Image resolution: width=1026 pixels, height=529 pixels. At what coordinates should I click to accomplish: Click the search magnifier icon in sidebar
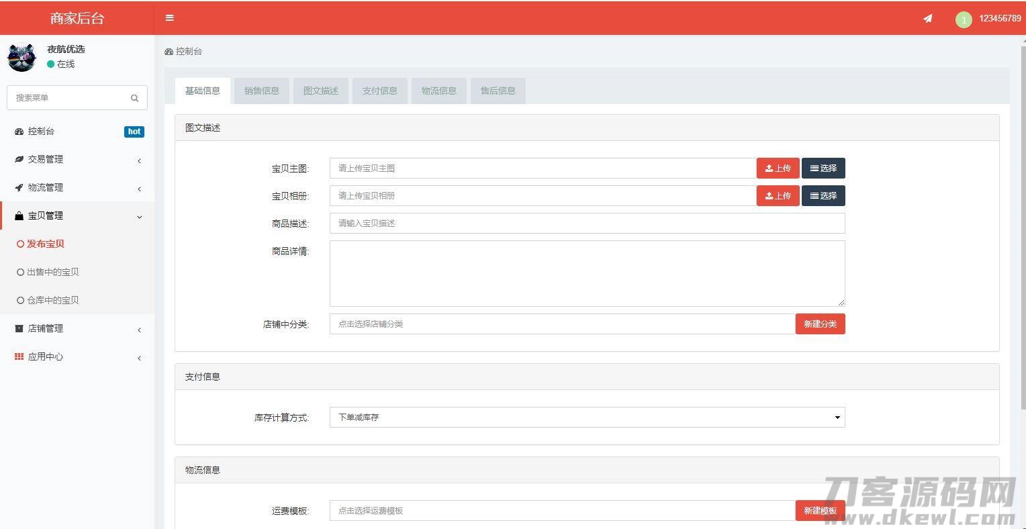point(134,98)
